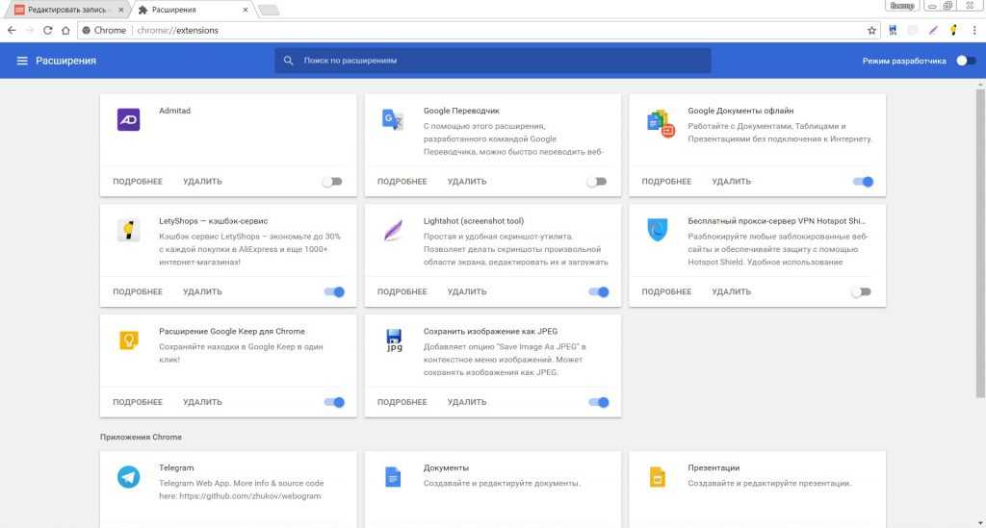Turn on the Hotspot Shield VPN toggle
The image size is (986, 528).
pos(861,292)
